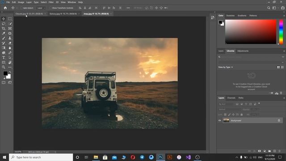Select the Pen tool
Viewport: 286px width, 161px height.
pos(10,53)
